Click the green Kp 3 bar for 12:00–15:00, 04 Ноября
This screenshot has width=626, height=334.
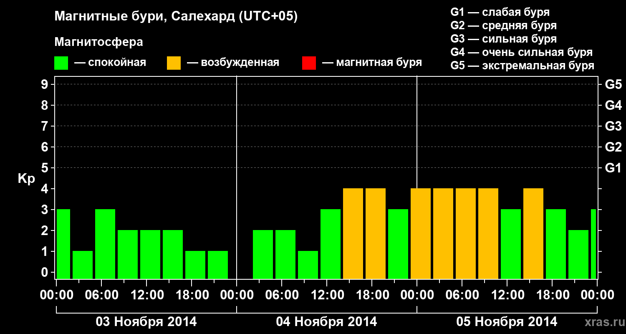(x=331, y=244)
